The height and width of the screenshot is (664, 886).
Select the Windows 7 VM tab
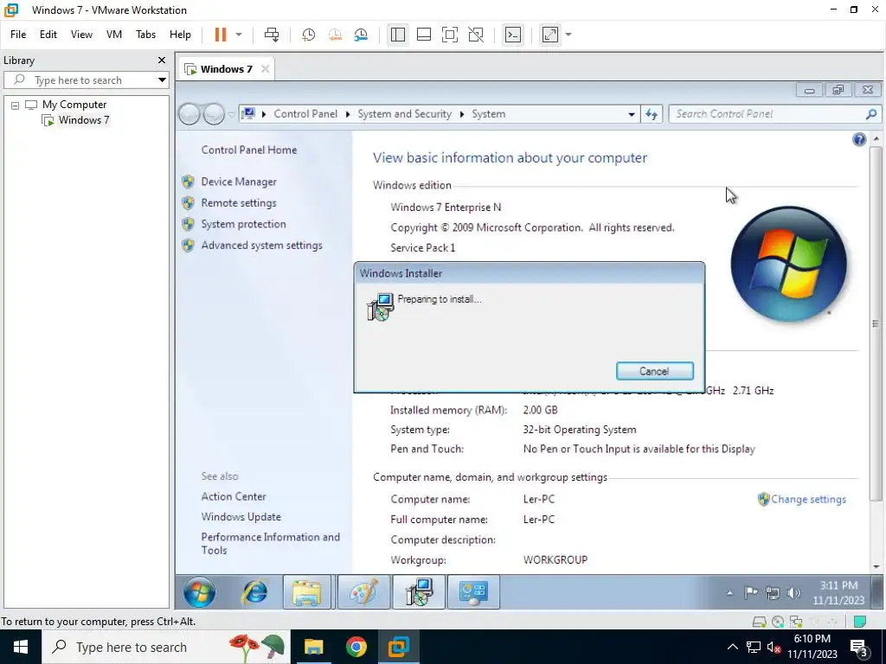click(x=226, y=69)
